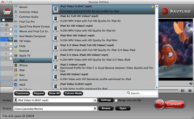This screenshot has width=194, height=119.
Task: Click the Apple TV monitor icon
Action: [x=16, y=56]
